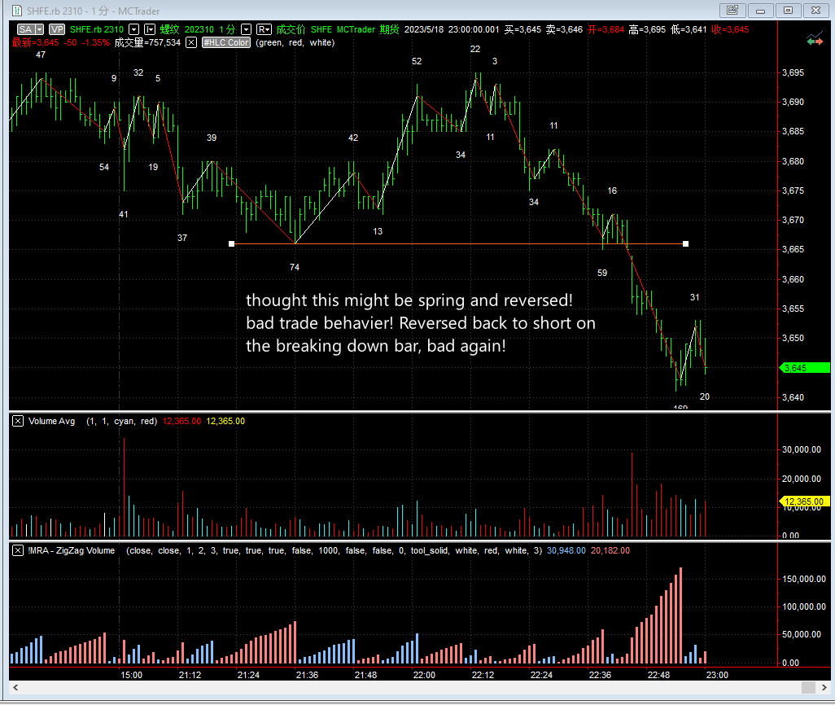Click the 3,665 price scale label
The width and height of the screenshot is (835, 705).
click(793, 249)
